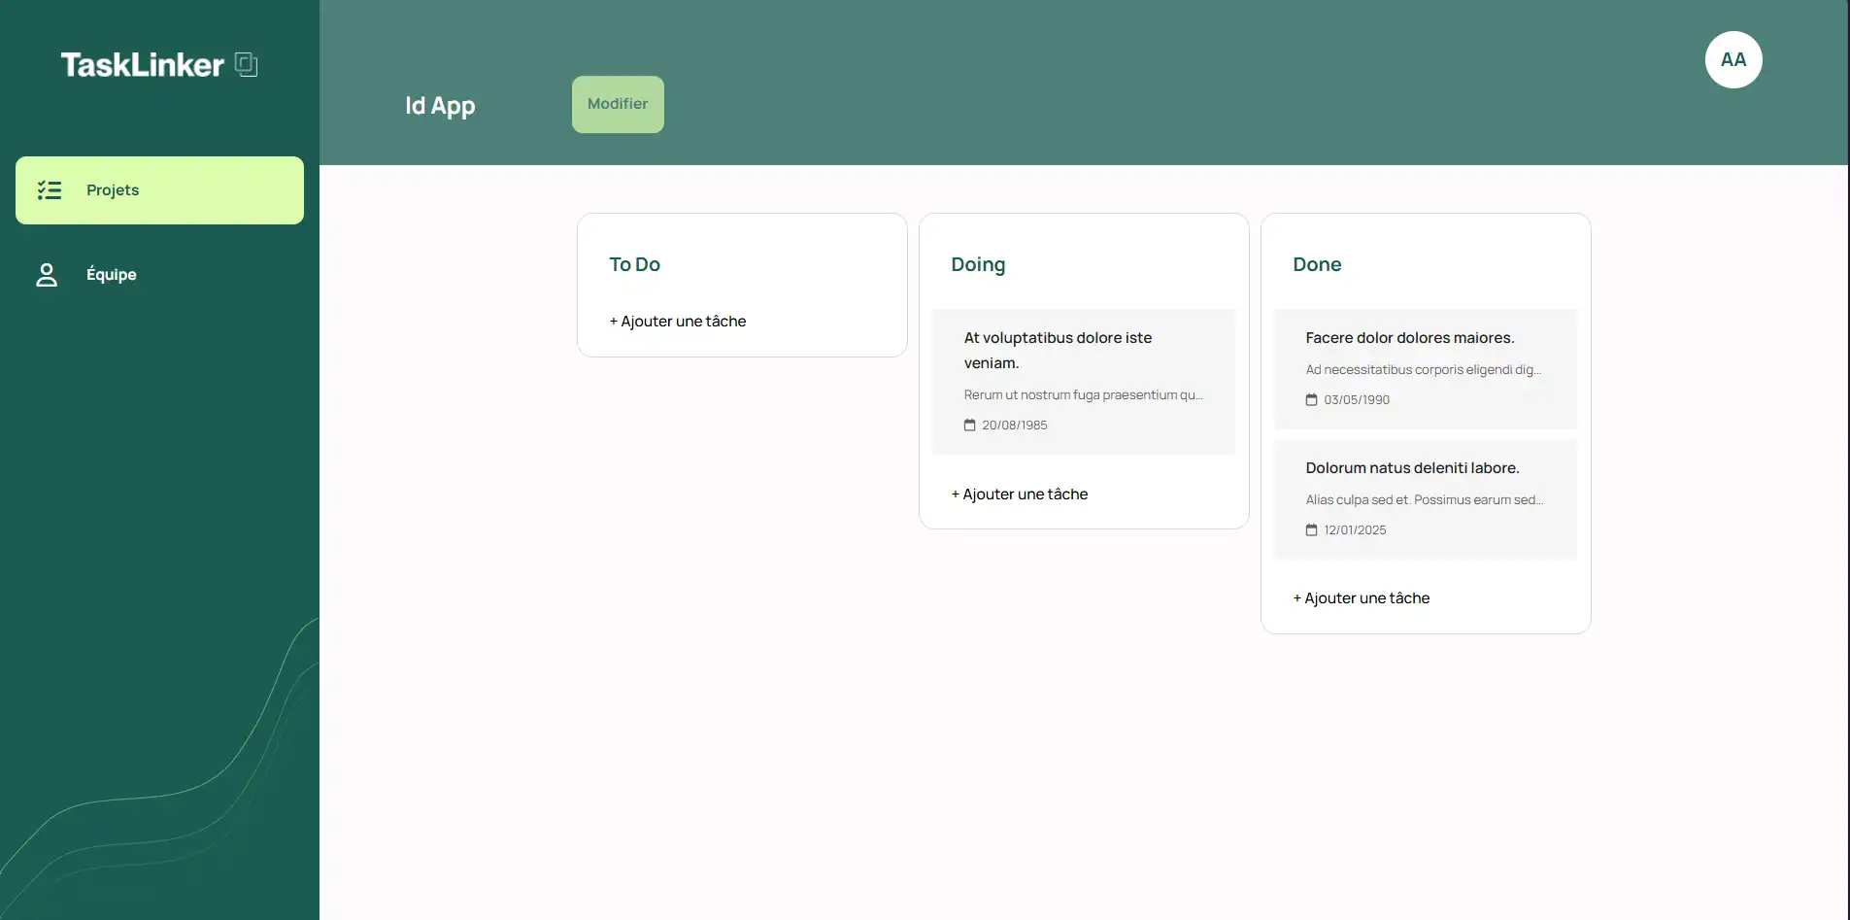Image resolution: width=1850 pixels, height=920 pixels.
Task: Click the calendar icon beside 20/08/1985
Action: pyautogui.click(x=969, y=426)
